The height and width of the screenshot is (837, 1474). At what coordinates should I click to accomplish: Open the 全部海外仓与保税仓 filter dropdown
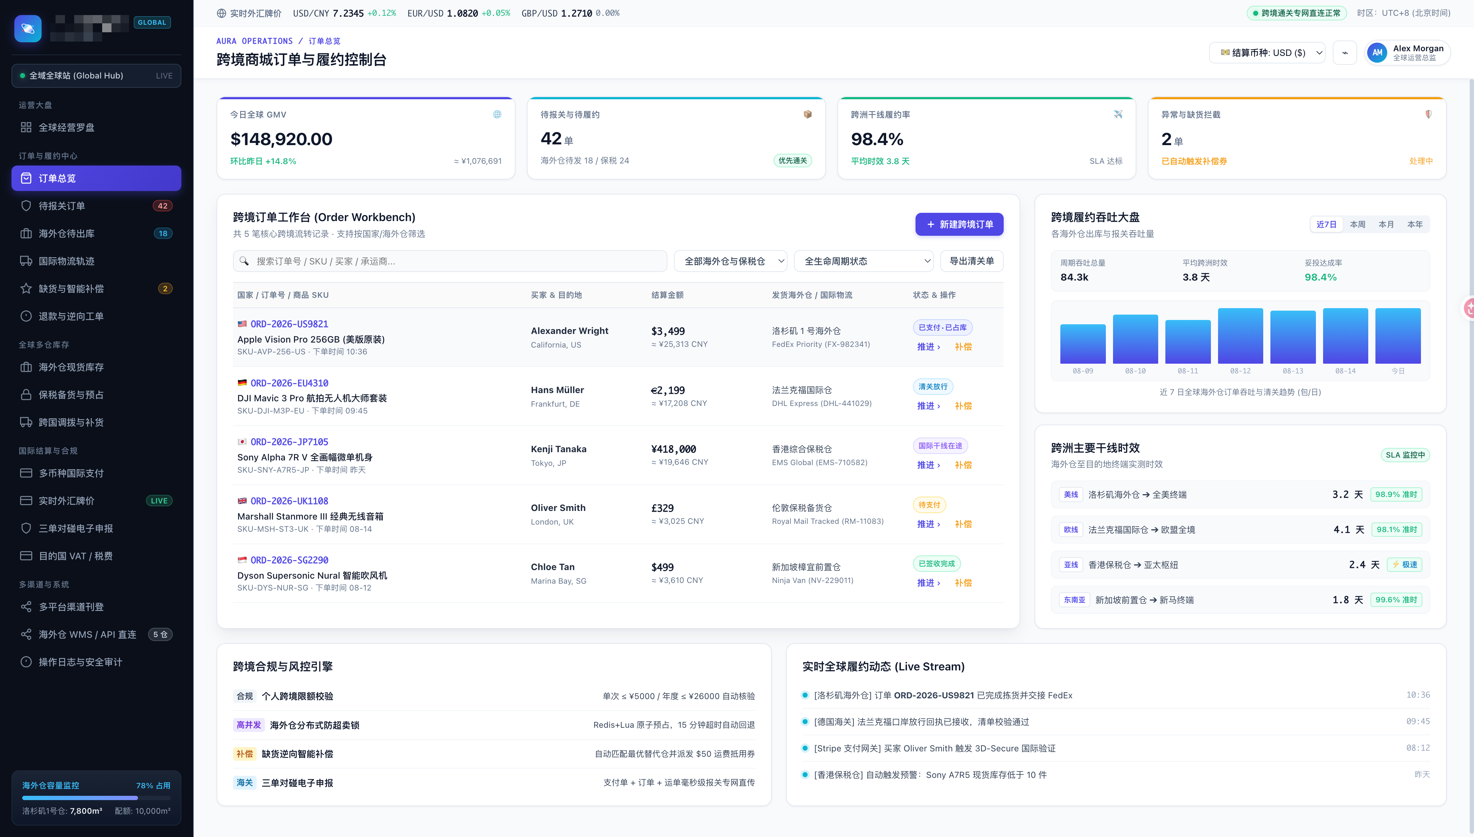point(731,261)
